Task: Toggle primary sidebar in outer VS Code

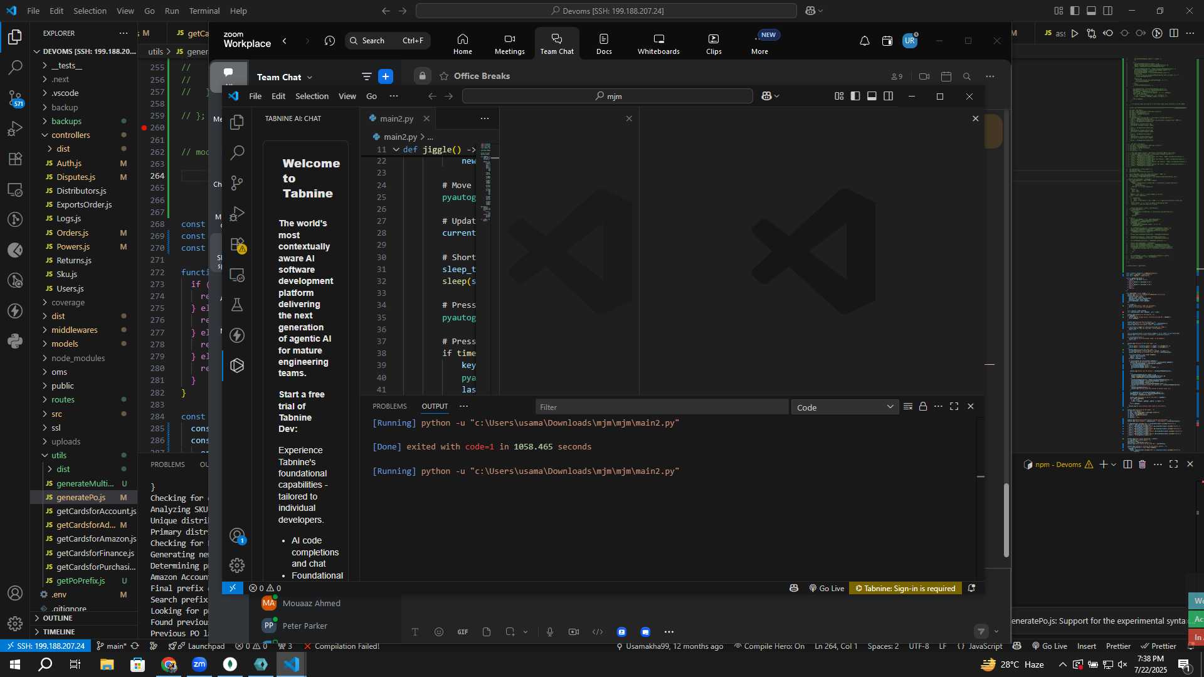Action: click(1075, 11)
